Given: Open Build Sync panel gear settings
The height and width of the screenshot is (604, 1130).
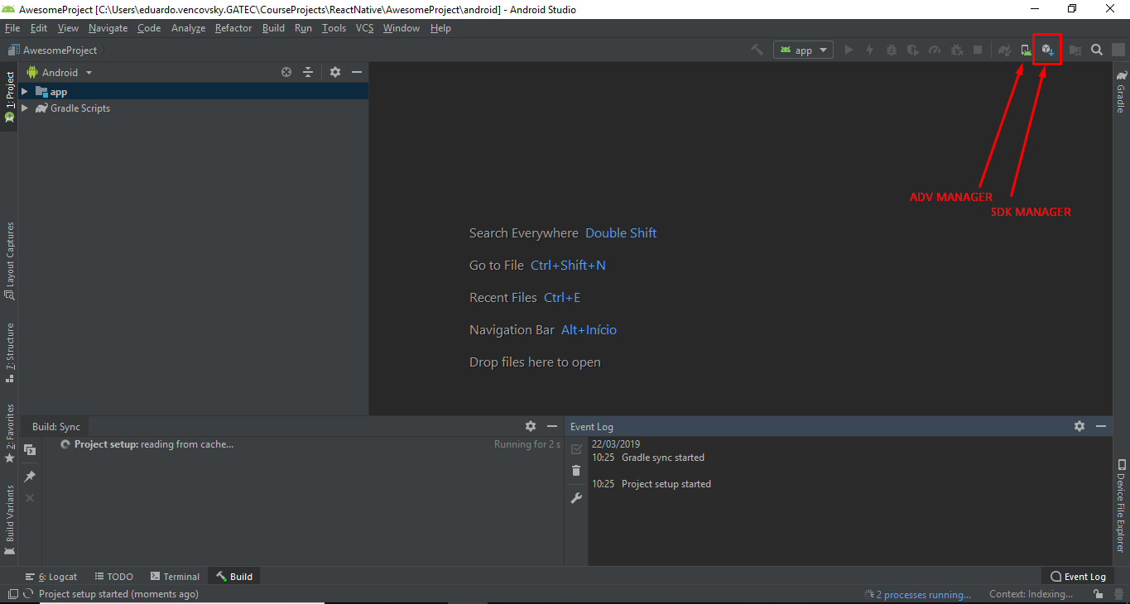Looking at the screenshot, I should tap(531, 426).
